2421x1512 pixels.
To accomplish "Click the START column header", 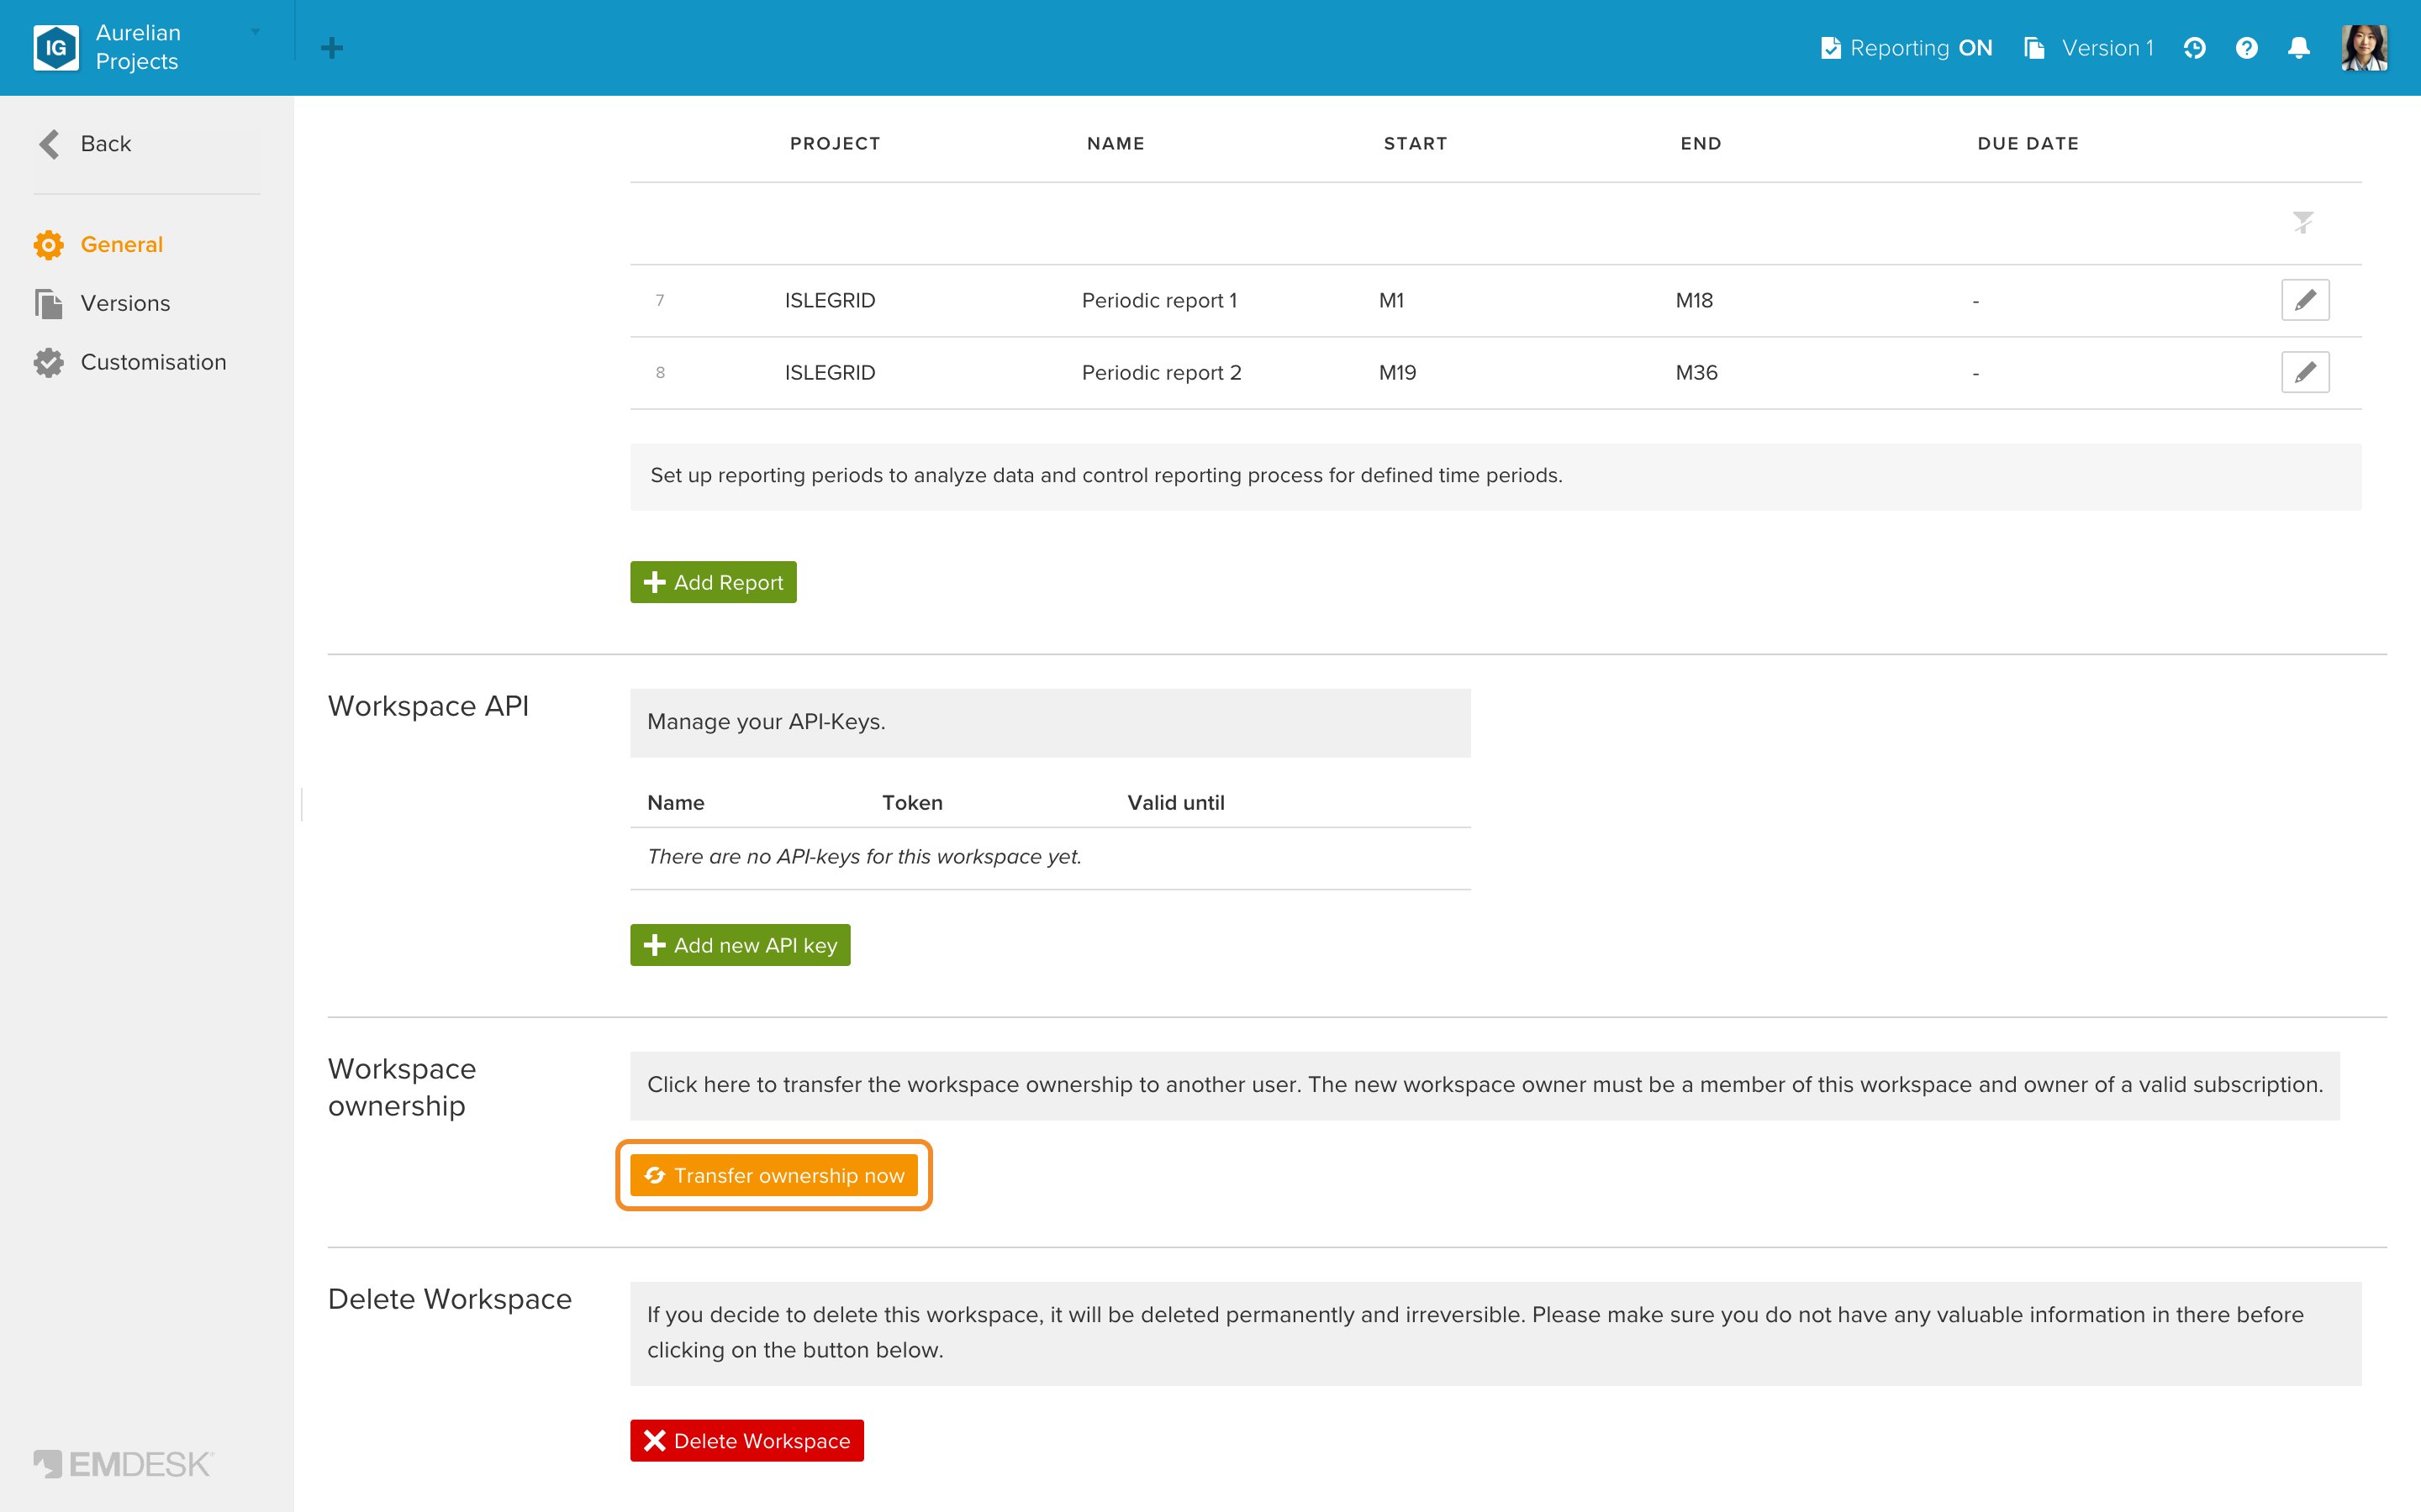I will [x=1416, y=144].
